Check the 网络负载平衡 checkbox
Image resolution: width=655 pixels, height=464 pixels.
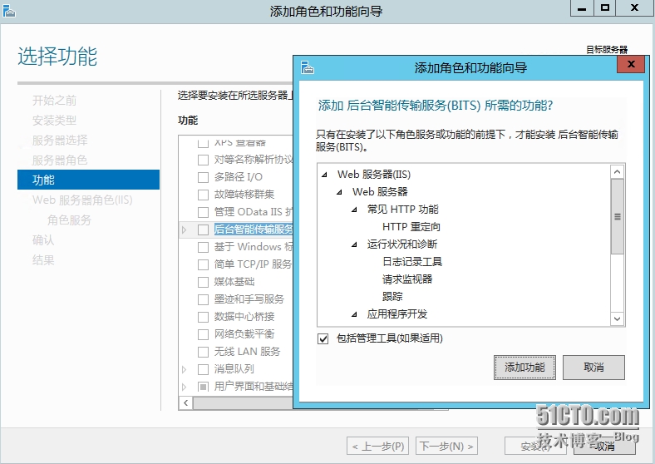pyautogui.click(x=203, y=334)
